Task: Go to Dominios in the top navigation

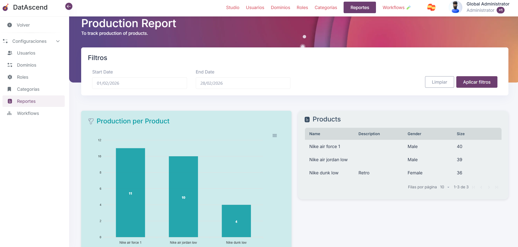Action: [x=280, y=8]
